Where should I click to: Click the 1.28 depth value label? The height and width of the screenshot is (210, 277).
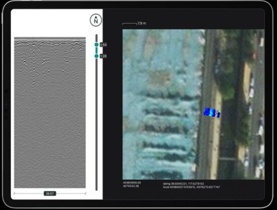[x=103, y=56]
